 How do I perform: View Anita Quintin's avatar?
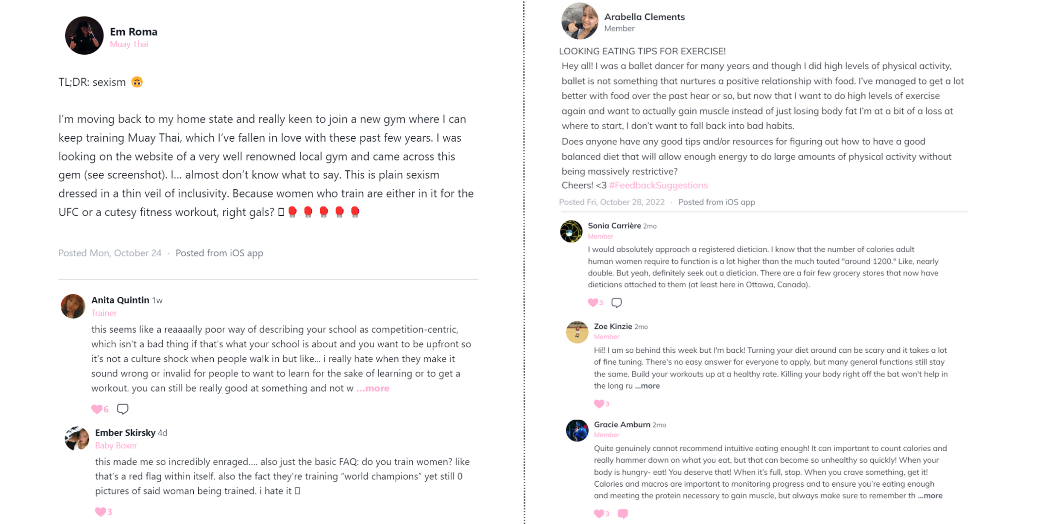[73, 306]
